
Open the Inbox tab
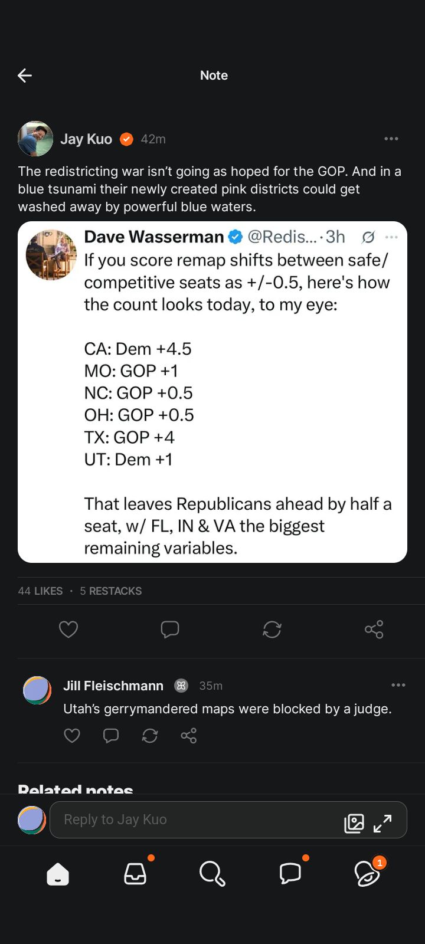(x=135, y=874)
